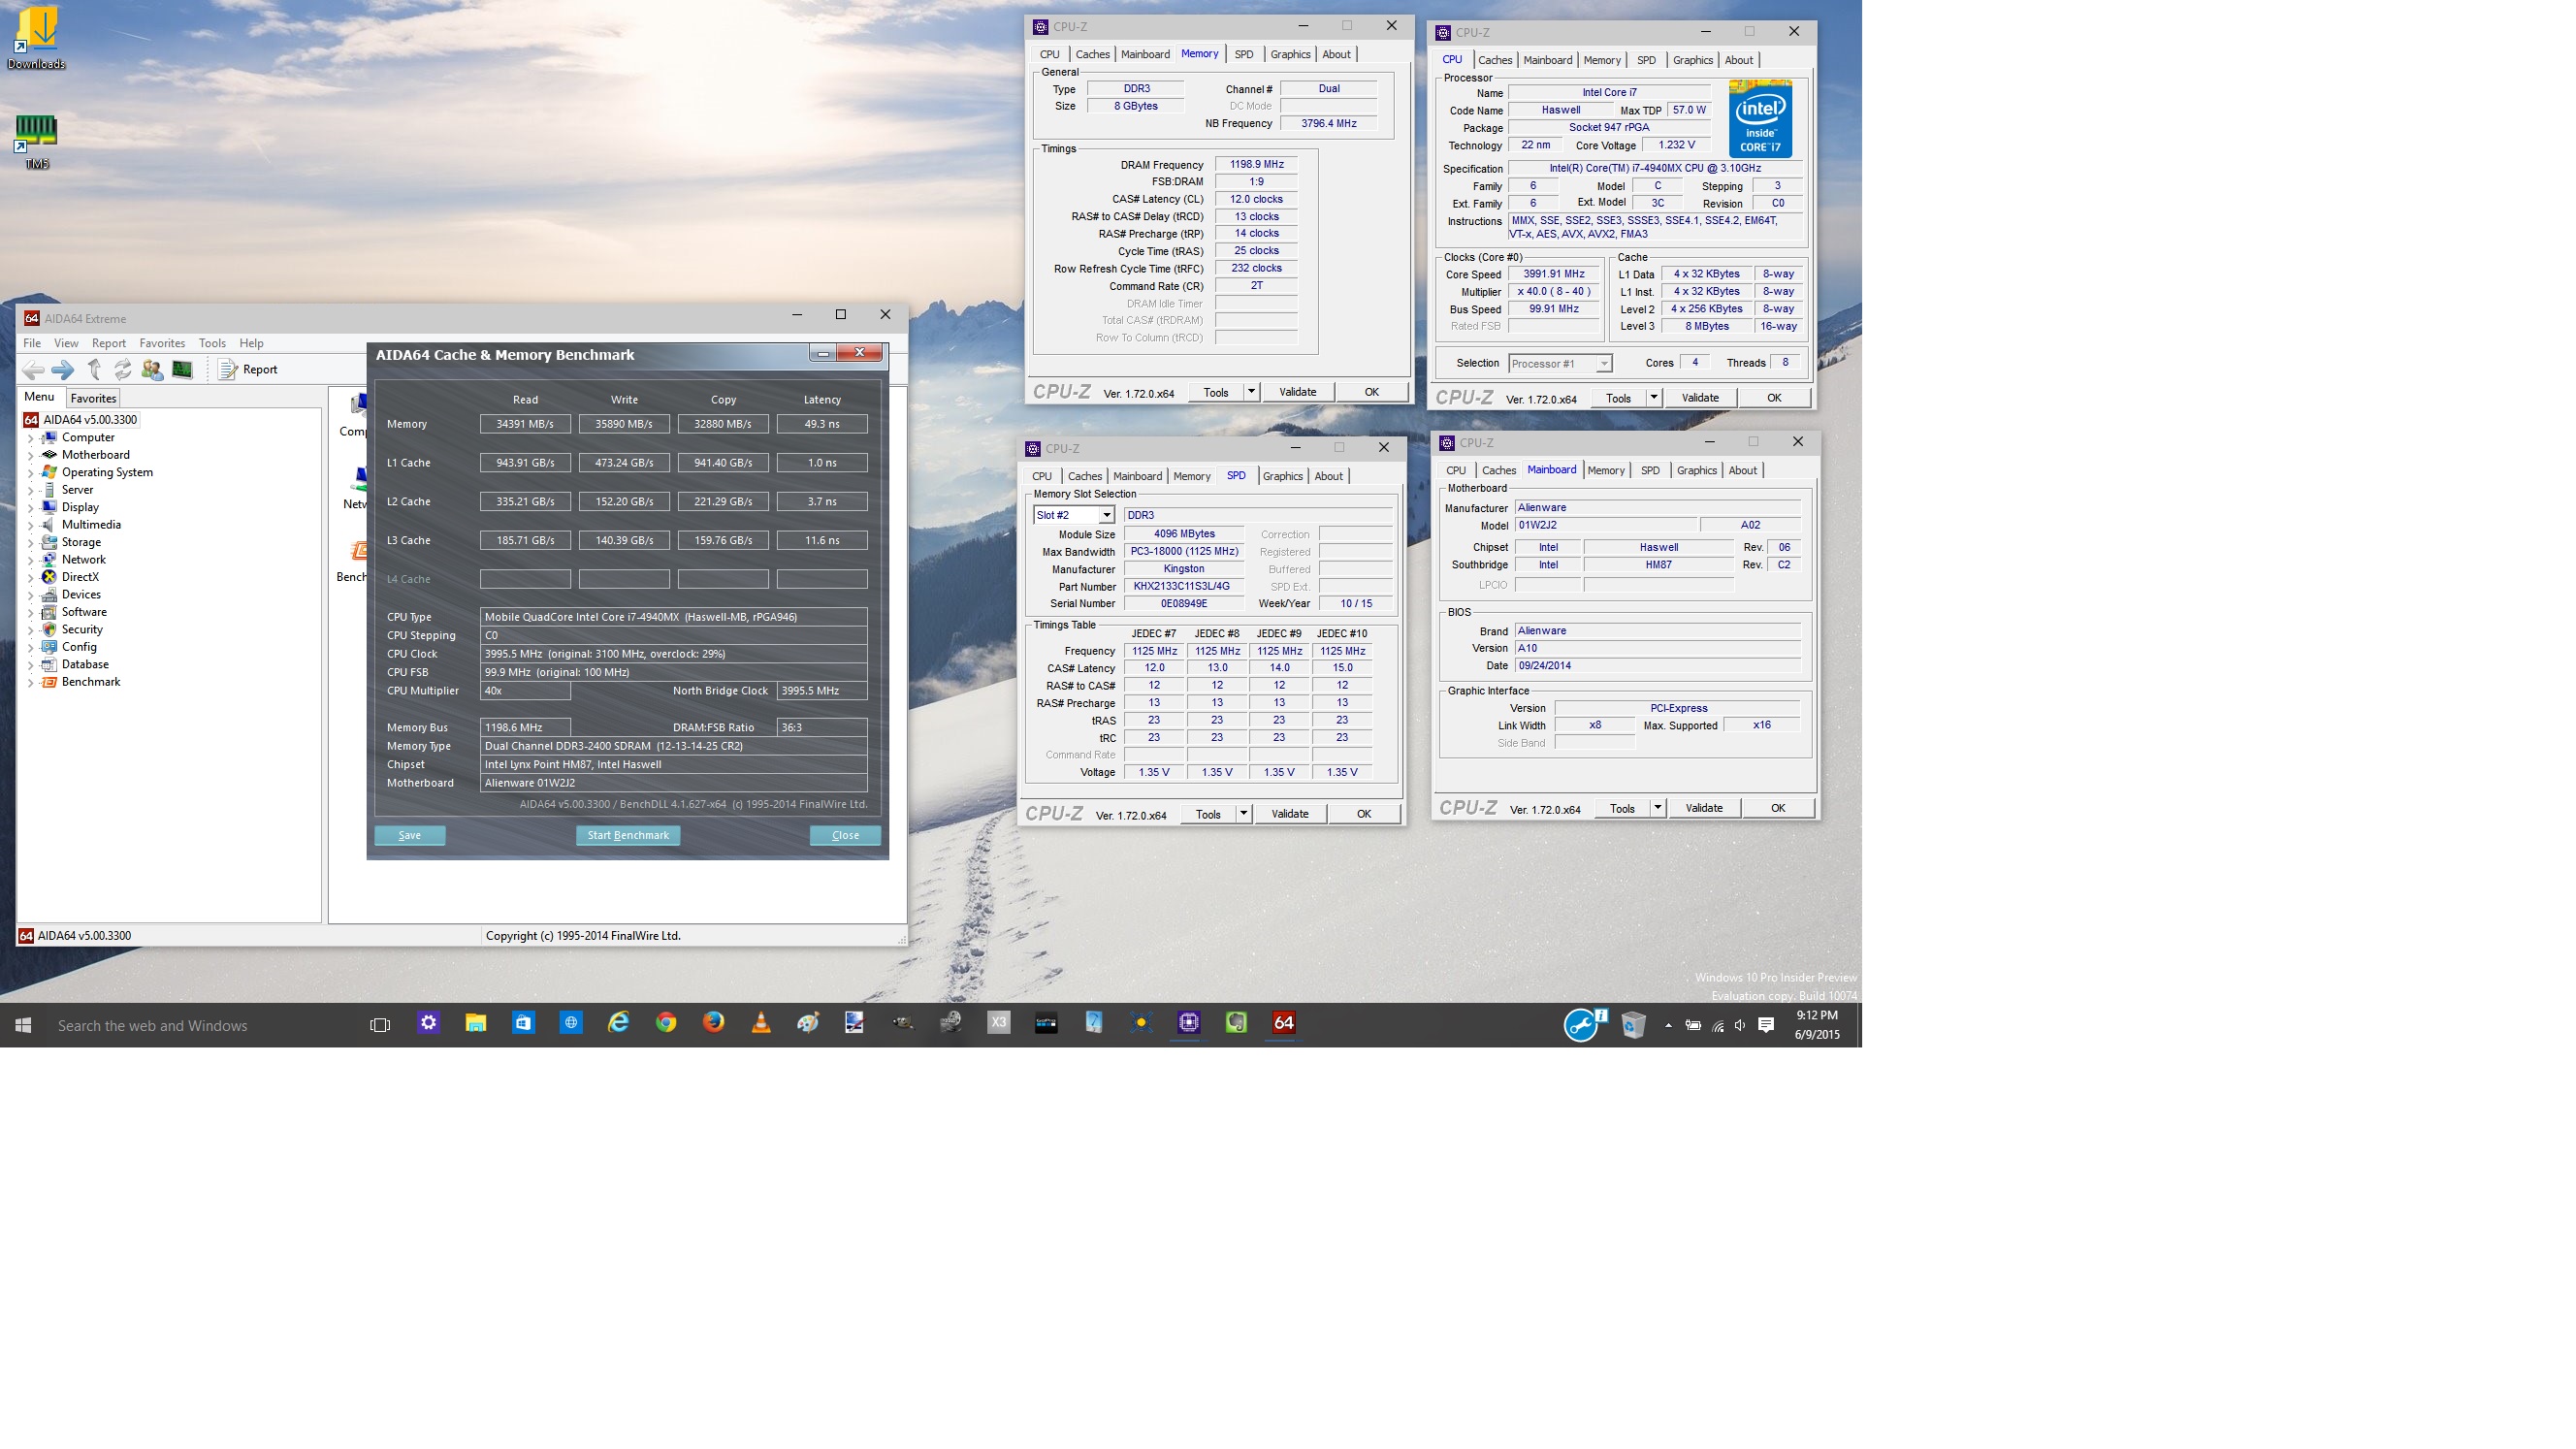
Task: Open VLC media player from the taskbar
Action: coord(761,1023)
